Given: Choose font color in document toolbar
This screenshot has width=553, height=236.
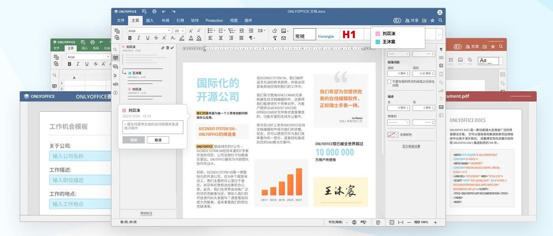Looking at the screenshot, I should click(x=191, y=38).
